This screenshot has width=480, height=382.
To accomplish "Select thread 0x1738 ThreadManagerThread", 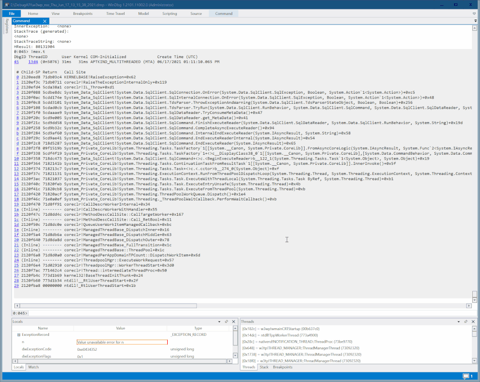I will pos(302,355).
